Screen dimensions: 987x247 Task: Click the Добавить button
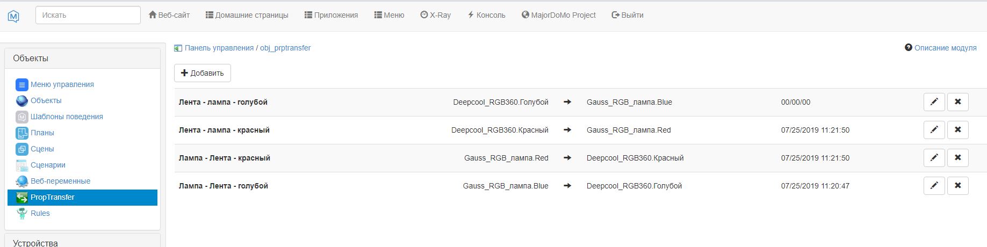tap(203, 73)
